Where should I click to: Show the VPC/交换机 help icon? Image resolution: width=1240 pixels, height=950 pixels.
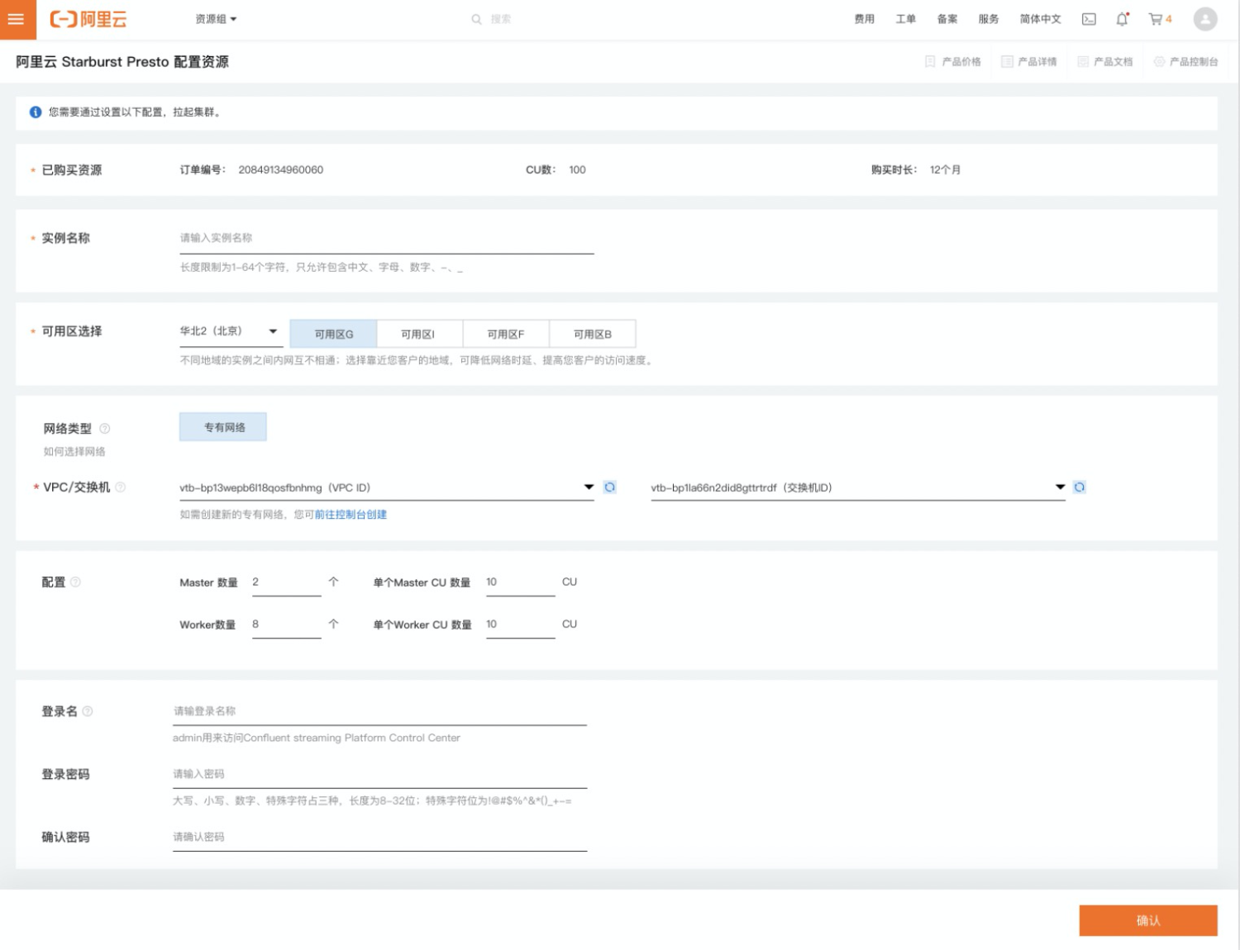tap(121, 487)
